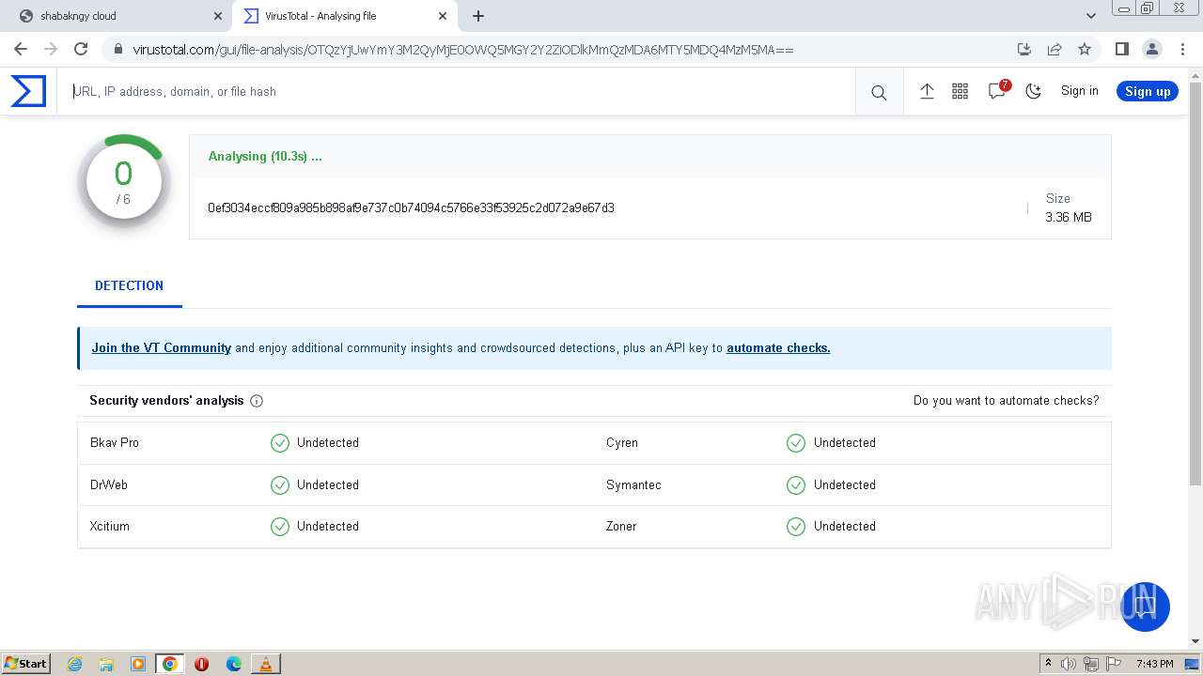Click Symantec undetected check icon

click(796, 485)
